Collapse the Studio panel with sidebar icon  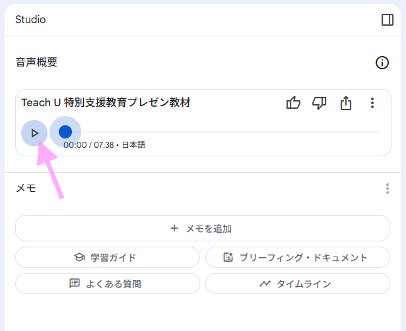pyautogui.click(x=388, y=20)
